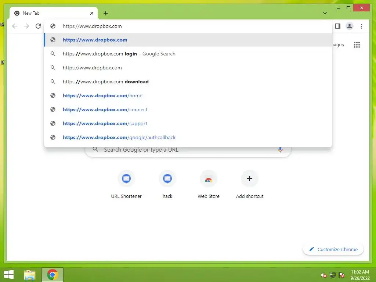Open Chrome's three-dot menu
Image resolution: width=376 pixels, height=282 pixels.
[x=361, y=26]
